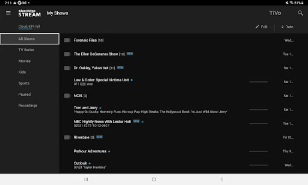The width and height of the screenshot is (308, 185).
Task: Open the hamburger navigation menu
Action: (x=8, y=13)
